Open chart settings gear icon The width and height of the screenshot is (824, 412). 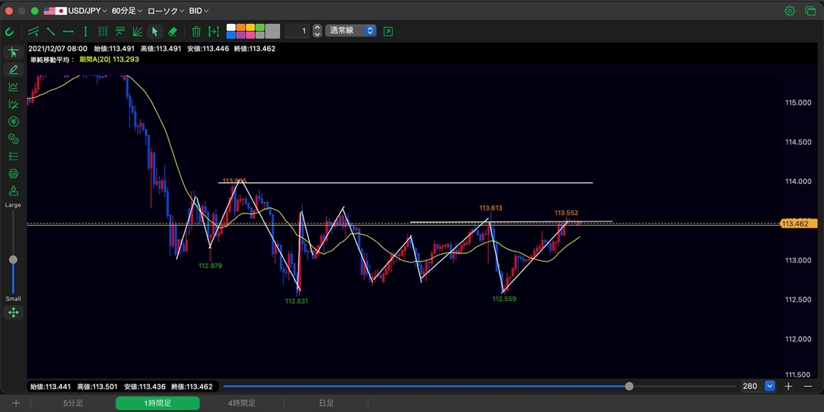click(790, 11)
